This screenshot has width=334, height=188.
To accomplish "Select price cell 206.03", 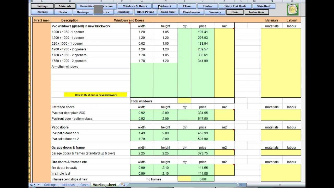I will click(x=203, y=38).
